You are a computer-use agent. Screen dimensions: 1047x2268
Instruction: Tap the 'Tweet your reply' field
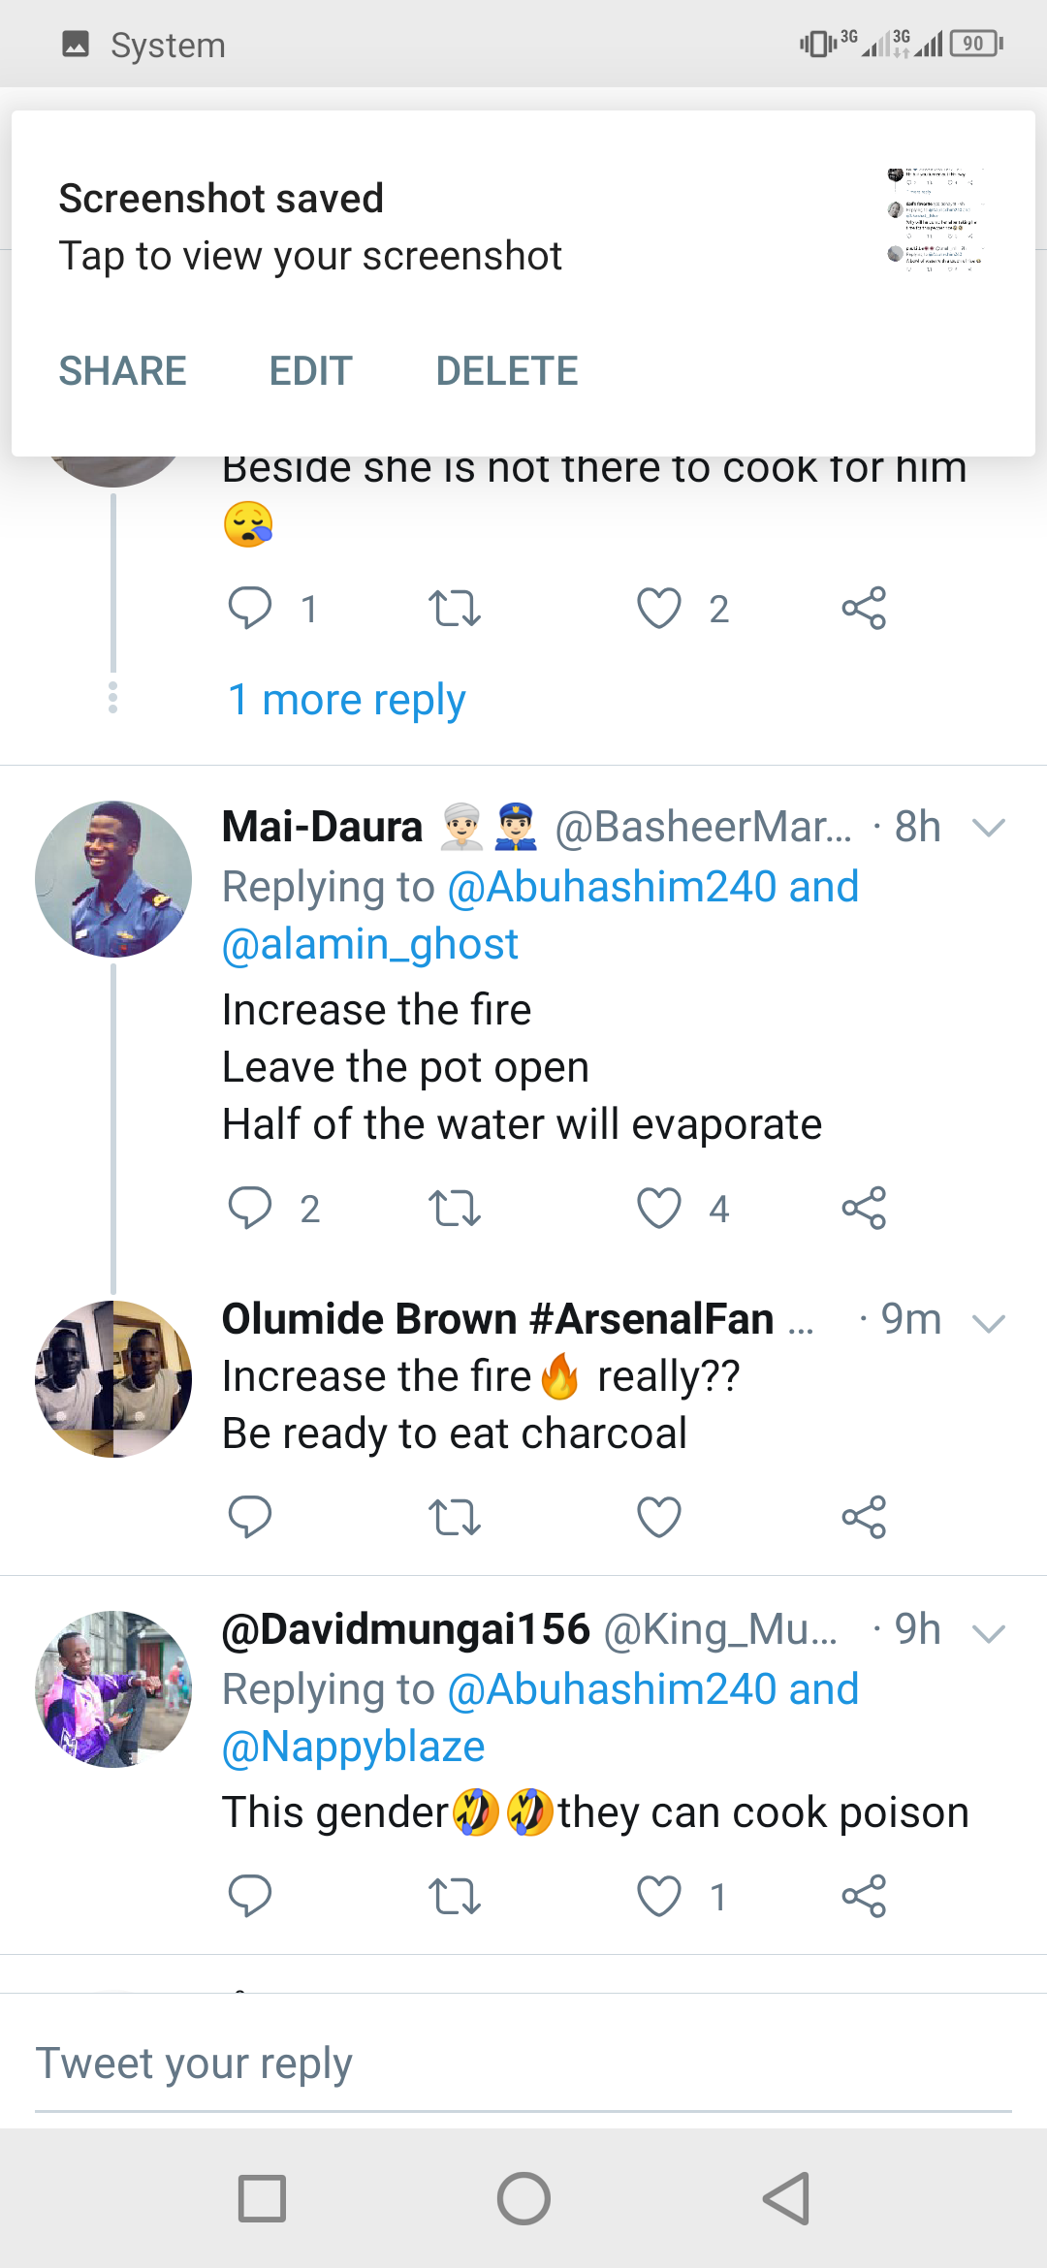click(523, 2064)
